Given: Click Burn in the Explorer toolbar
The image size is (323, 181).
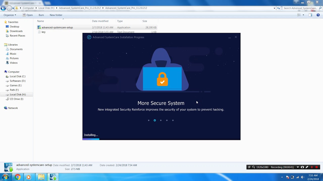Looking at the screenshot, I should [41, 15].
